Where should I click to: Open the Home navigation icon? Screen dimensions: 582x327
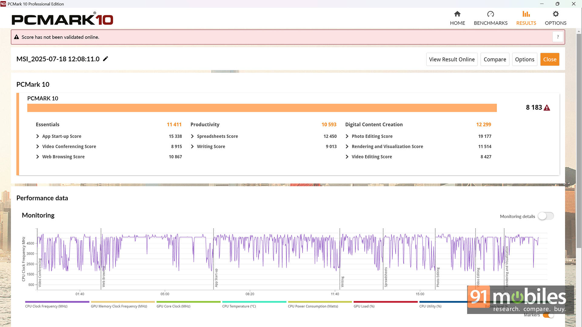457,14
